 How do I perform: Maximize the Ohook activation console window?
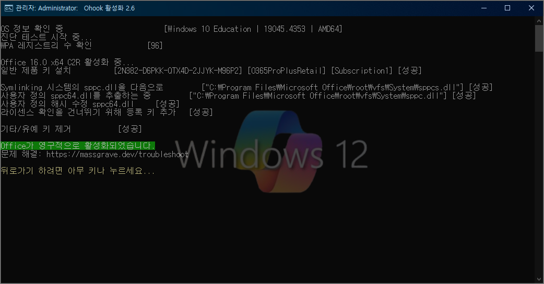click(507, 8)
